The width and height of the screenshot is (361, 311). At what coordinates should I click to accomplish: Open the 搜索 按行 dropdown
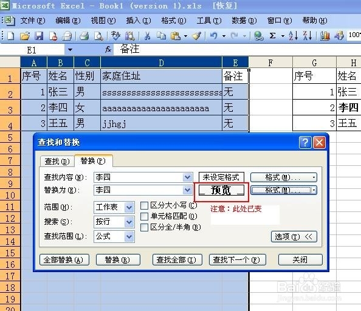129,222
